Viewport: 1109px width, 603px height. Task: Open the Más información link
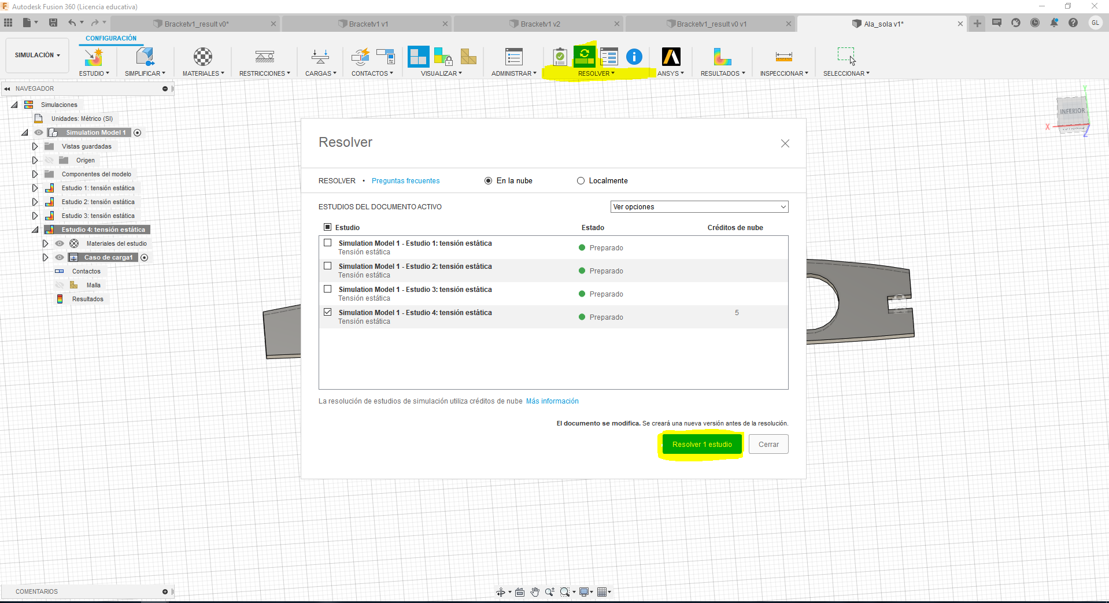coord(552,401)
